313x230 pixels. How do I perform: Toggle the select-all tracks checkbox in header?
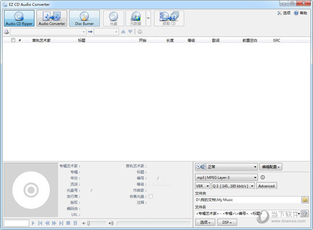click(13, 40)
